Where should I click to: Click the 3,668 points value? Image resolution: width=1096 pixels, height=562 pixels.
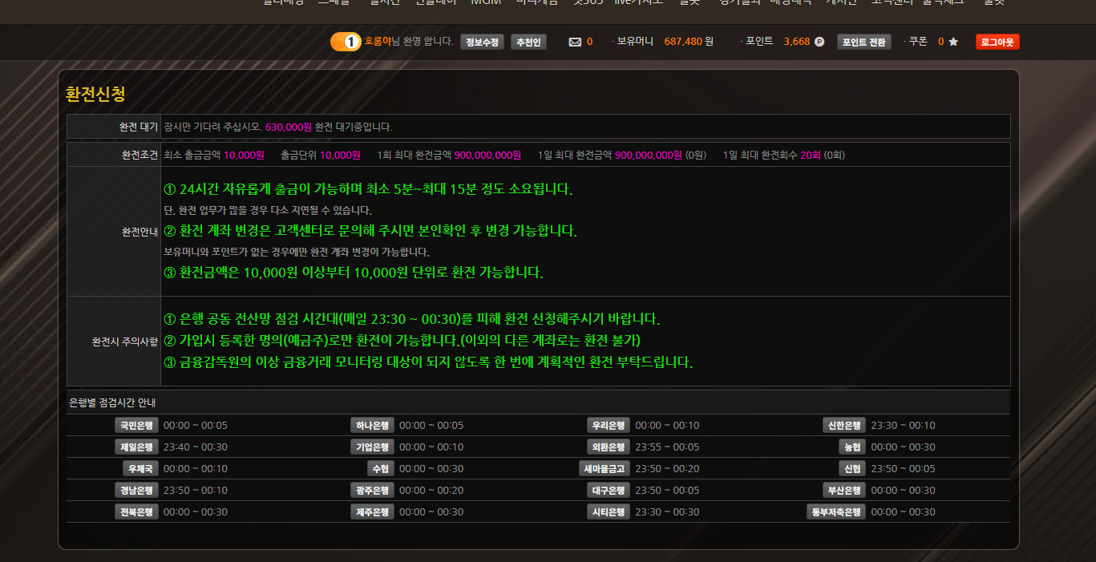coord(796,42)
